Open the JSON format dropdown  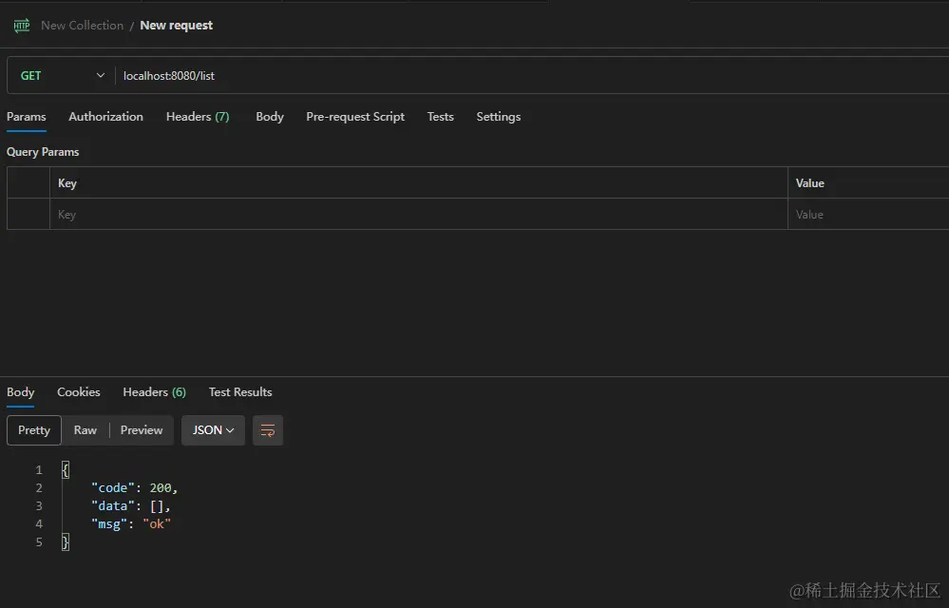click(x=213, y=430)
